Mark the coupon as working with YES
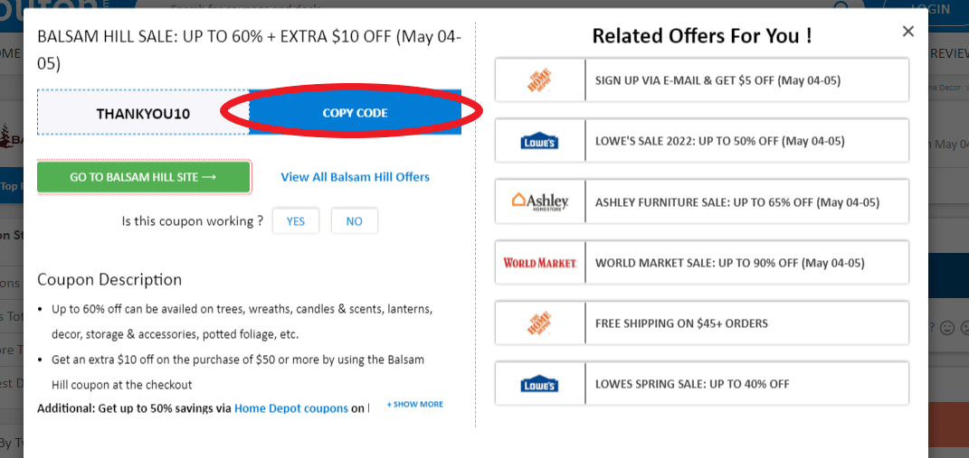This screenshot has height=458, width=969. 296,221
